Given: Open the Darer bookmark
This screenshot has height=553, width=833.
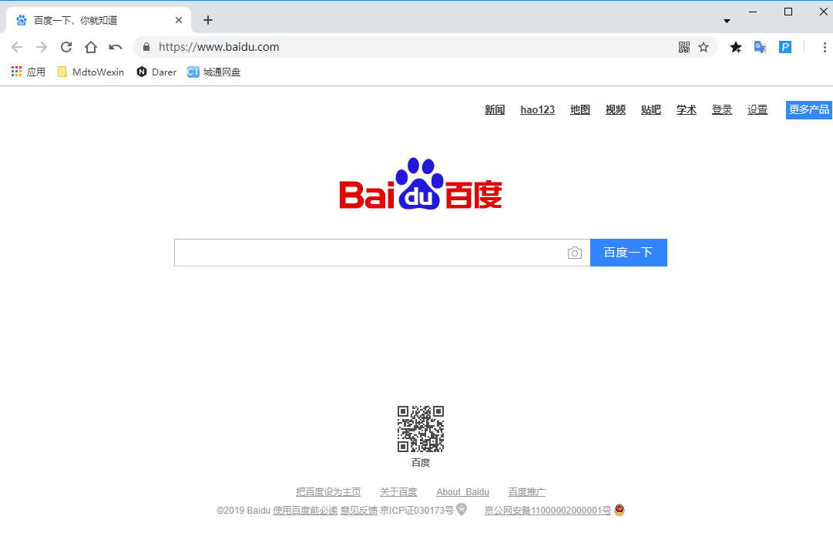Looking at the screenshot, I should coord(156,72).
